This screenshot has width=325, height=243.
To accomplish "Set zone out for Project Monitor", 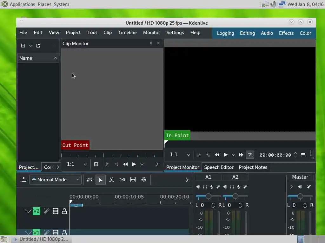I will (x=208, y=155).
